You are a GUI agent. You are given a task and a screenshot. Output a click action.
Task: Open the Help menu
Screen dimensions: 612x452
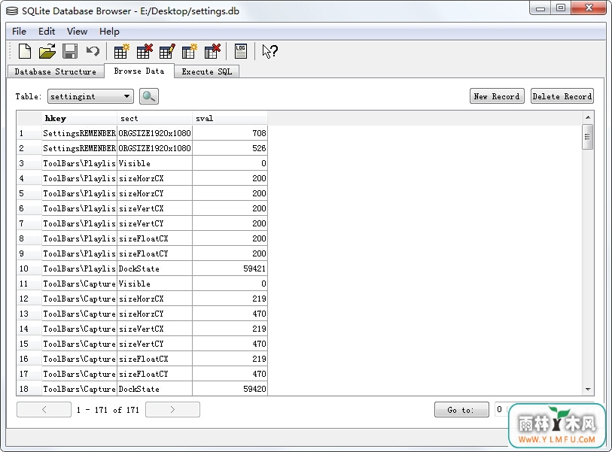click(x=109, y=31)
